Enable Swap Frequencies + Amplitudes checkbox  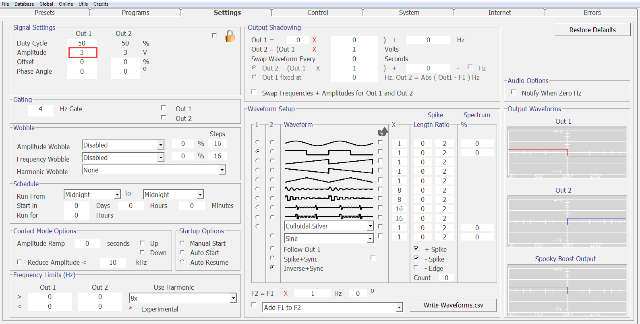254,92
